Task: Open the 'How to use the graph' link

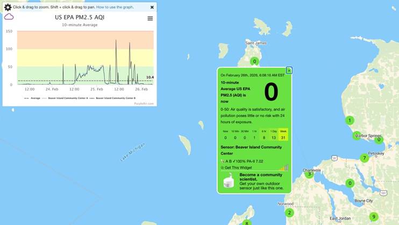Action: [x=115, y=7]
